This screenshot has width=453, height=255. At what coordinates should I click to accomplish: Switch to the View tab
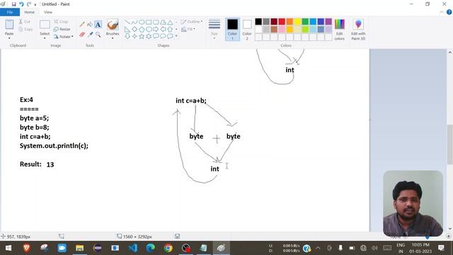pyautogui.click(x=48, y=12)
